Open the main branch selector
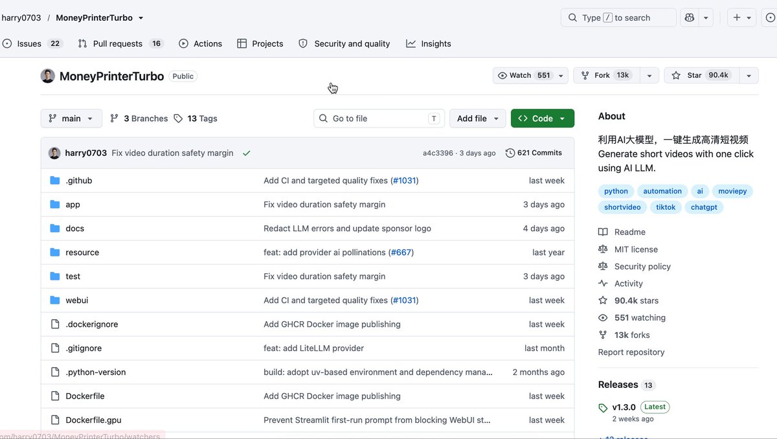 click(71, 118)
